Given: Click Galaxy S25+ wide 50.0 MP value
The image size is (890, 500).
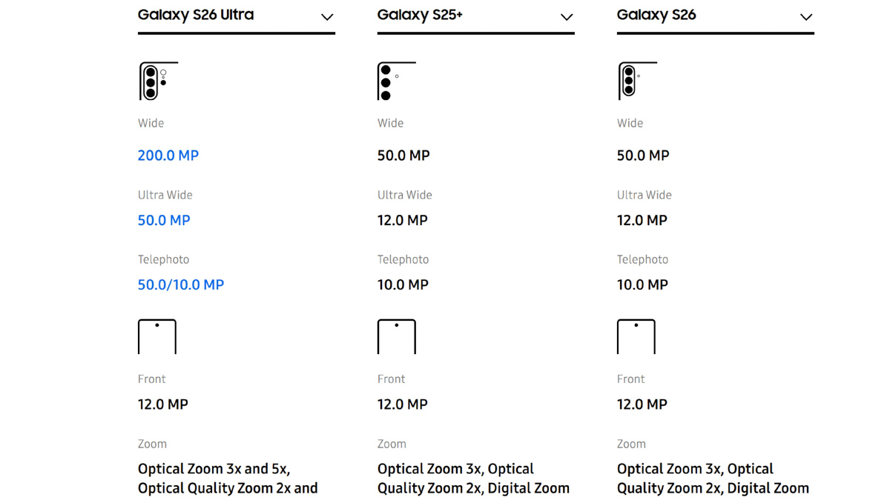Looking at the screenshot, I should (403, 156).
